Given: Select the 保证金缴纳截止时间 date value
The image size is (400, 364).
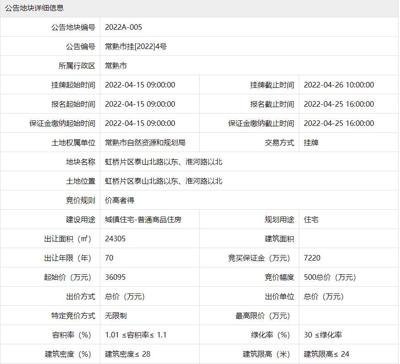Looking at the screenshot, I should tap(339, 123).
